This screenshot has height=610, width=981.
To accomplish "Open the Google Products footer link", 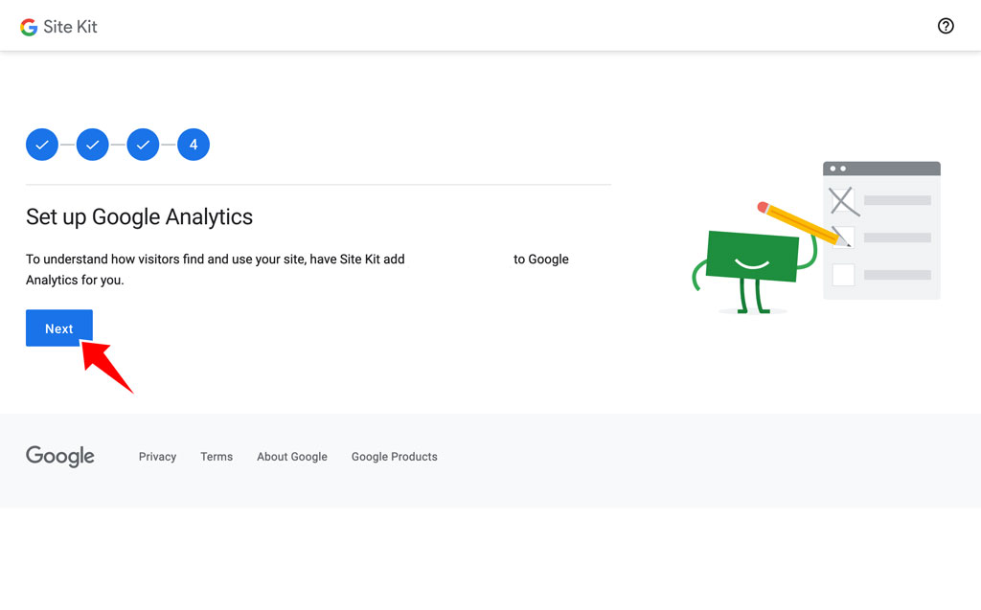I will (394, 457).
